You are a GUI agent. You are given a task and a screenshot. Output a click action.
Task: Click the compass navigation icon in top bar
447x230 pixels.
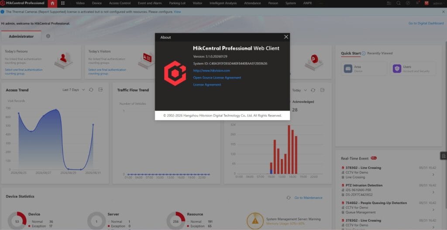(x=408, y=3)
